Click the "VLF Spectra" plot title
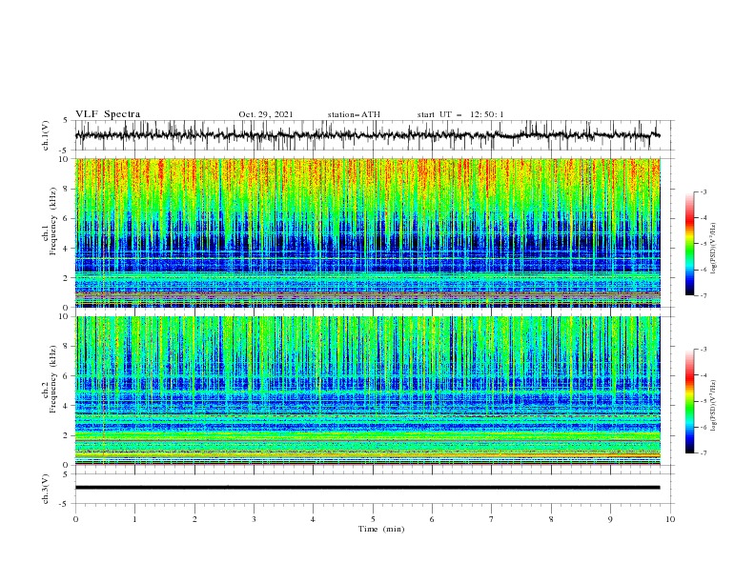This screenshot has height=583, width=755. tap(108, 114)
